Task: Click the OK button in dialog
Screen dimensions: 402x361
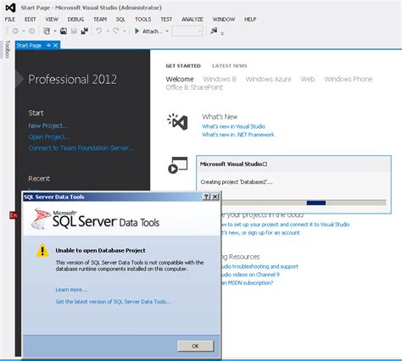Action: [x=196, y=346]
